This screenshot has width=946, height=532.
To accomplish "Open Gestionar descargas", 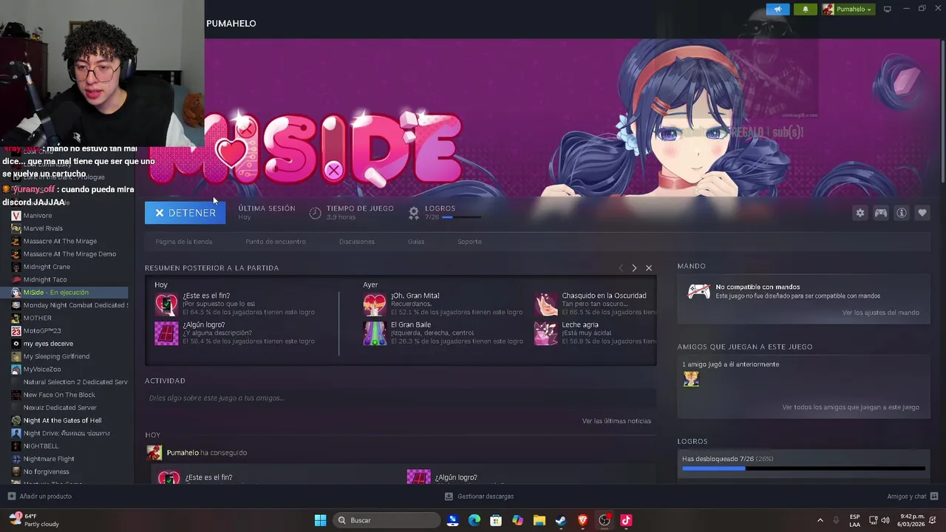I will point(479,497).
